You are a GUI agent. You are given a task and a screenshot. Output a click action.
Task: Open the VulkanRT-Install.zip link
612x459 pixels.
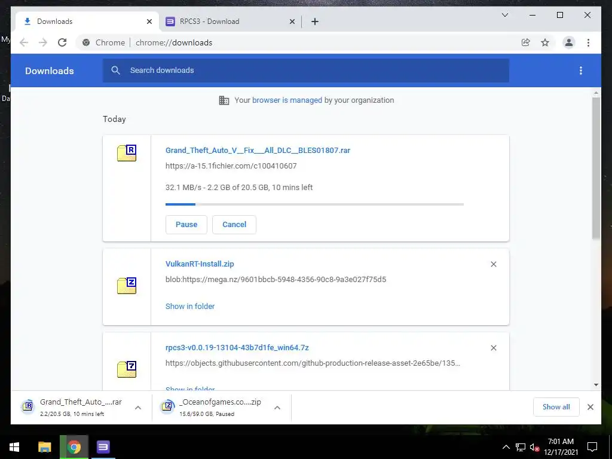pyautogui.click(x=200, y=264)
